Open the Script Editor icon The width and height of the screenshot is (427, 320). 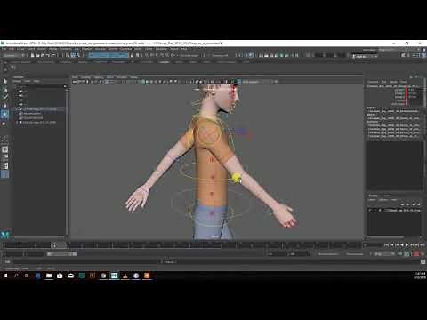[423, 261]
